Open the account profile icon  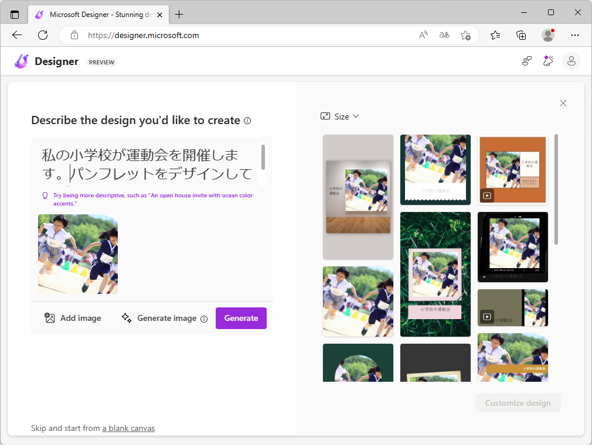click(571, 61)
